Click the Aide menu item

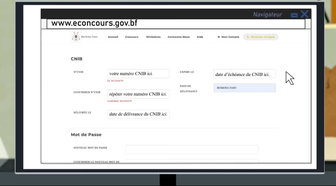click(200, 37)
